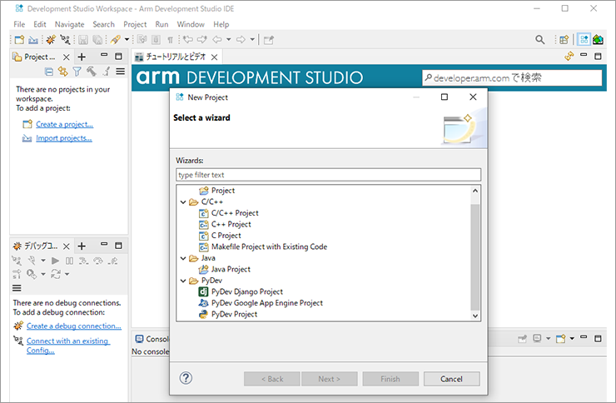This screenshot has height=403, width=616.
Task: Click the sync icon on the tutorial view
Action: tap(569, 56)
